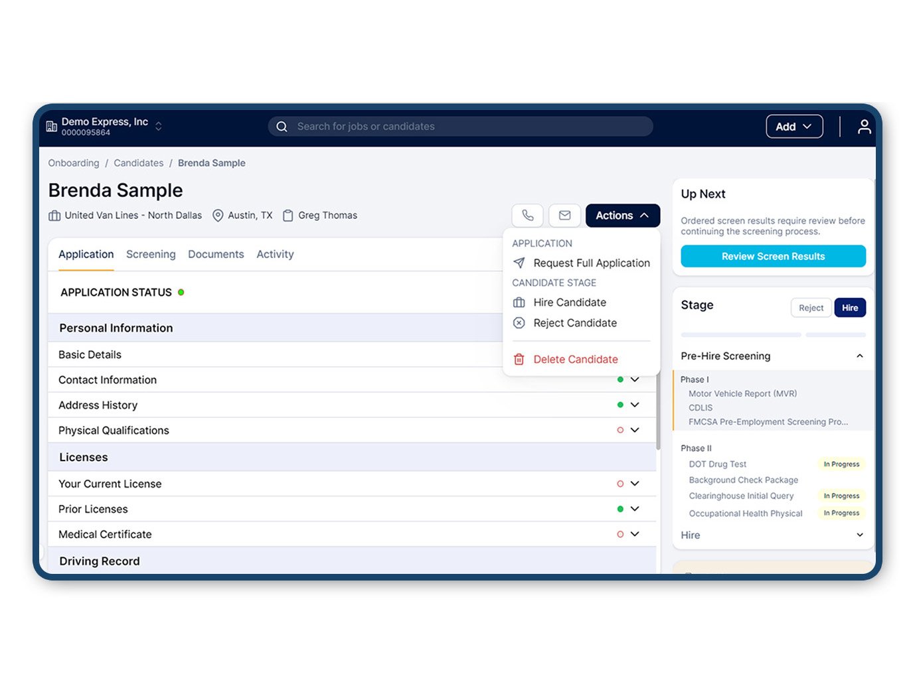
Task: Switch to the Activity tab
Action: pos(275,255)
